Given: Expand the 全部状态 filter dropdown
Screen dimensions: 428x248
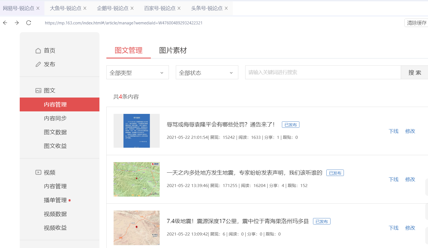Looking at the screenshot, I should (207, 72).
